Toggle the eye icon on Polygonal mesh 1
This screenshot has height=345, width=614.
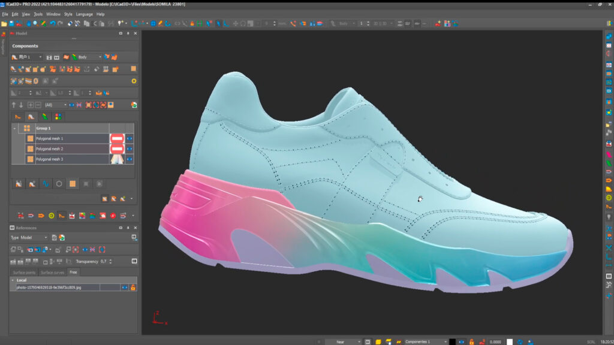coord(130,138)
